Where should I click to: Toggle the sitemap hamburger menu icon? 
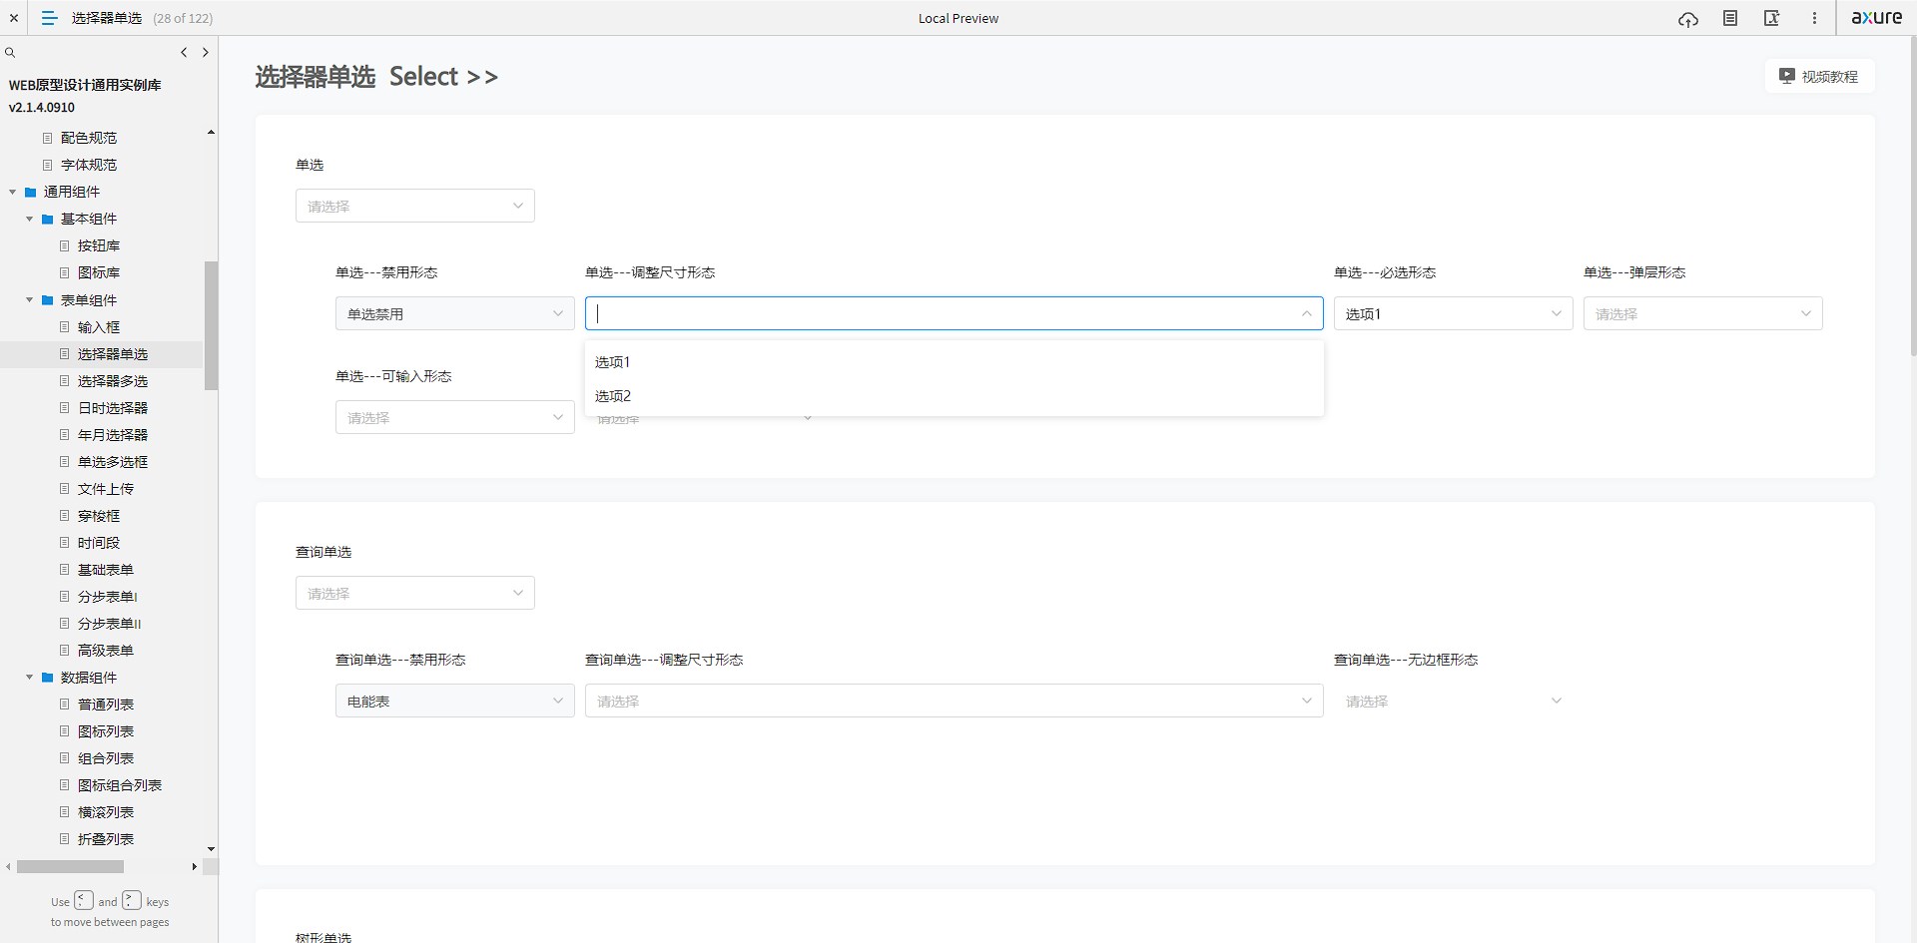pos(49,18)
